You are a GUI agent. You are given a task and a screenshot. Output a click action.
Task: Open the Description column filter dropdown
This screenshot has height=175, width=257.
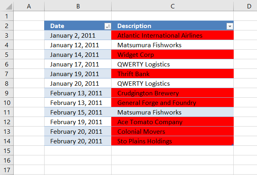[x=230, y=26]
